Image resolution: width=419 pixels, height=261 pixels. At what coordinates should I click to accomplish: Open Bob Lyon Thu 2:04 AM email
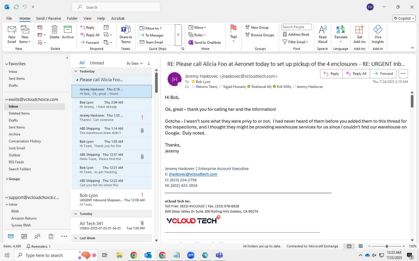tap(112, 104)
